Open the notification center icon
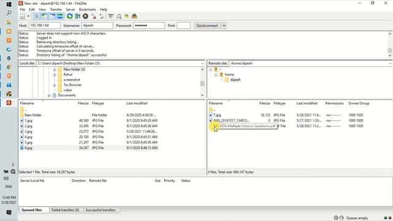The height and width of the screenshot is (221, 393). tap(9, 212)
